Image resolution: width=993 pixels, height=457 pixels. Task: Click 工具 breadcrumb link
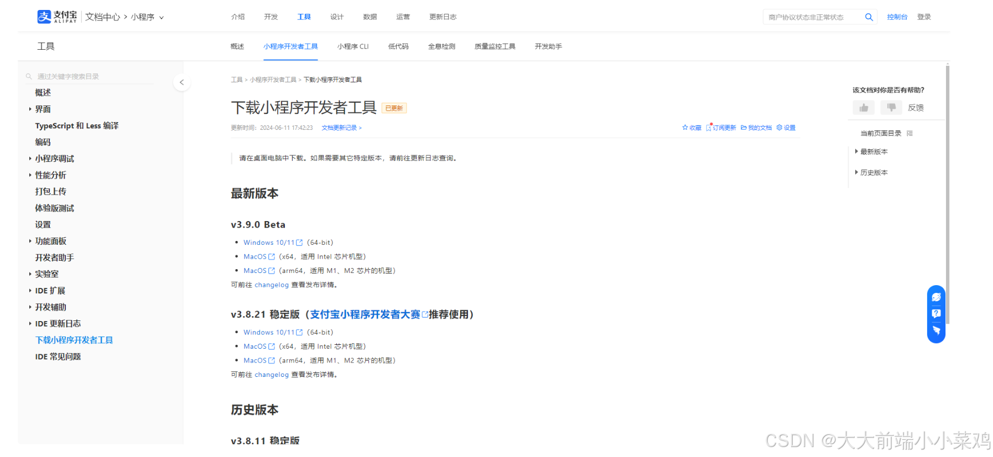click(237, 80)
